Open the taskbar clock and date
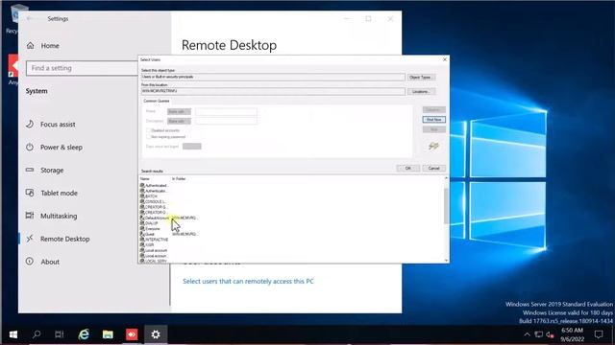The image size is (615, 345). pos(572,334)
